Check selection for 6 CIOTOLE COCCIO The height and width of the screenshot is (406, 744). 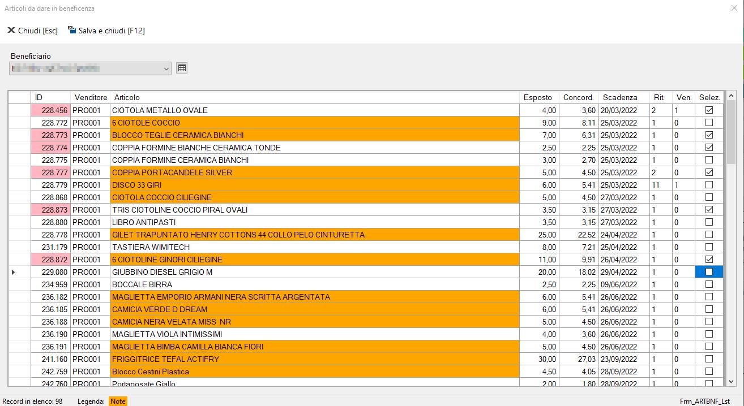coord(709,123)
